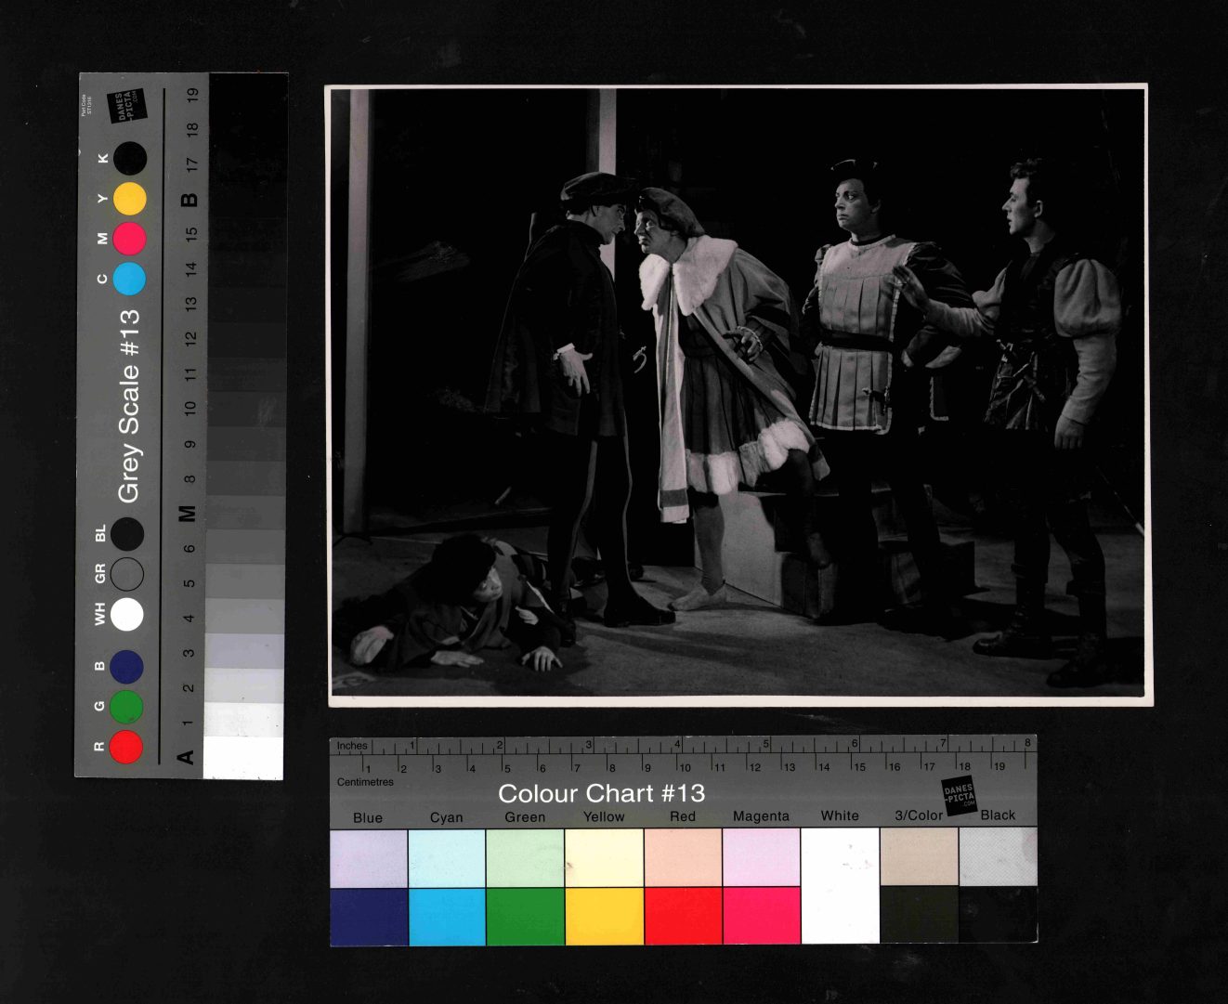Select the bright red swatch under Red
This screenshot has width=1228, height=1004.
pos(683,916)
